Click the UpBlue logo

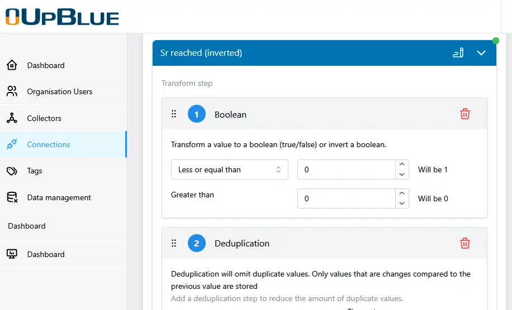62,17
